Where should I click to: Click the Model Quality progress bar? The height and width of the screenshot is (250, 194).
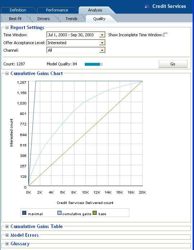point(94,64)
